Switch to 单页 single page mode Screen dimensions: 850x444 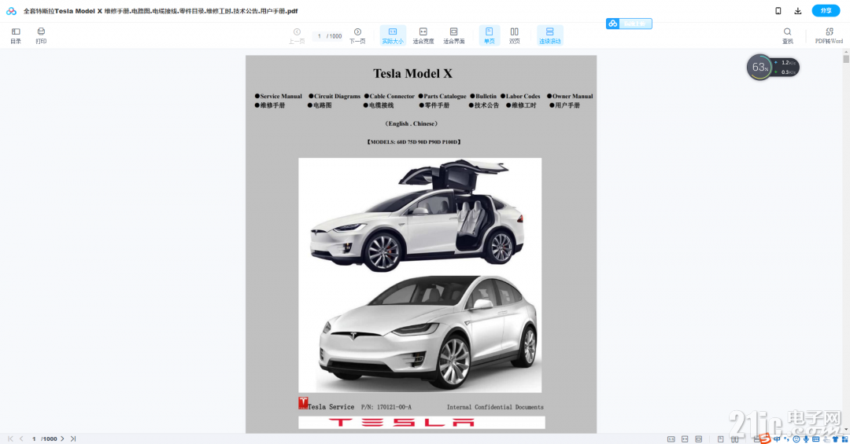coord(489,35)
